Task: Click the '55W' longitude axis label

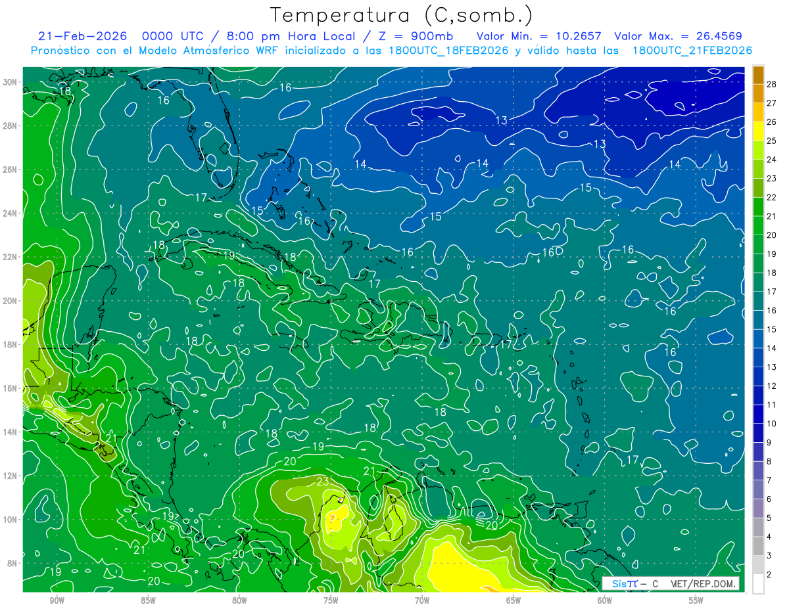Action: tap(696, 600)
